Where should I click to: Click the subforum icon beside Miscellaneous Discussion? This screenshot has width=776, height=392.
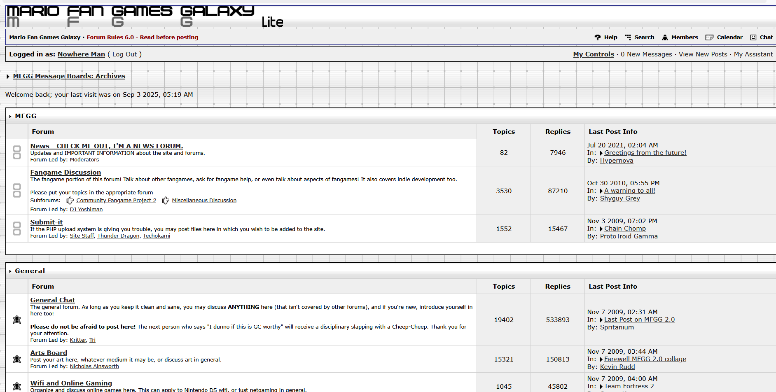tap(166, 201)
